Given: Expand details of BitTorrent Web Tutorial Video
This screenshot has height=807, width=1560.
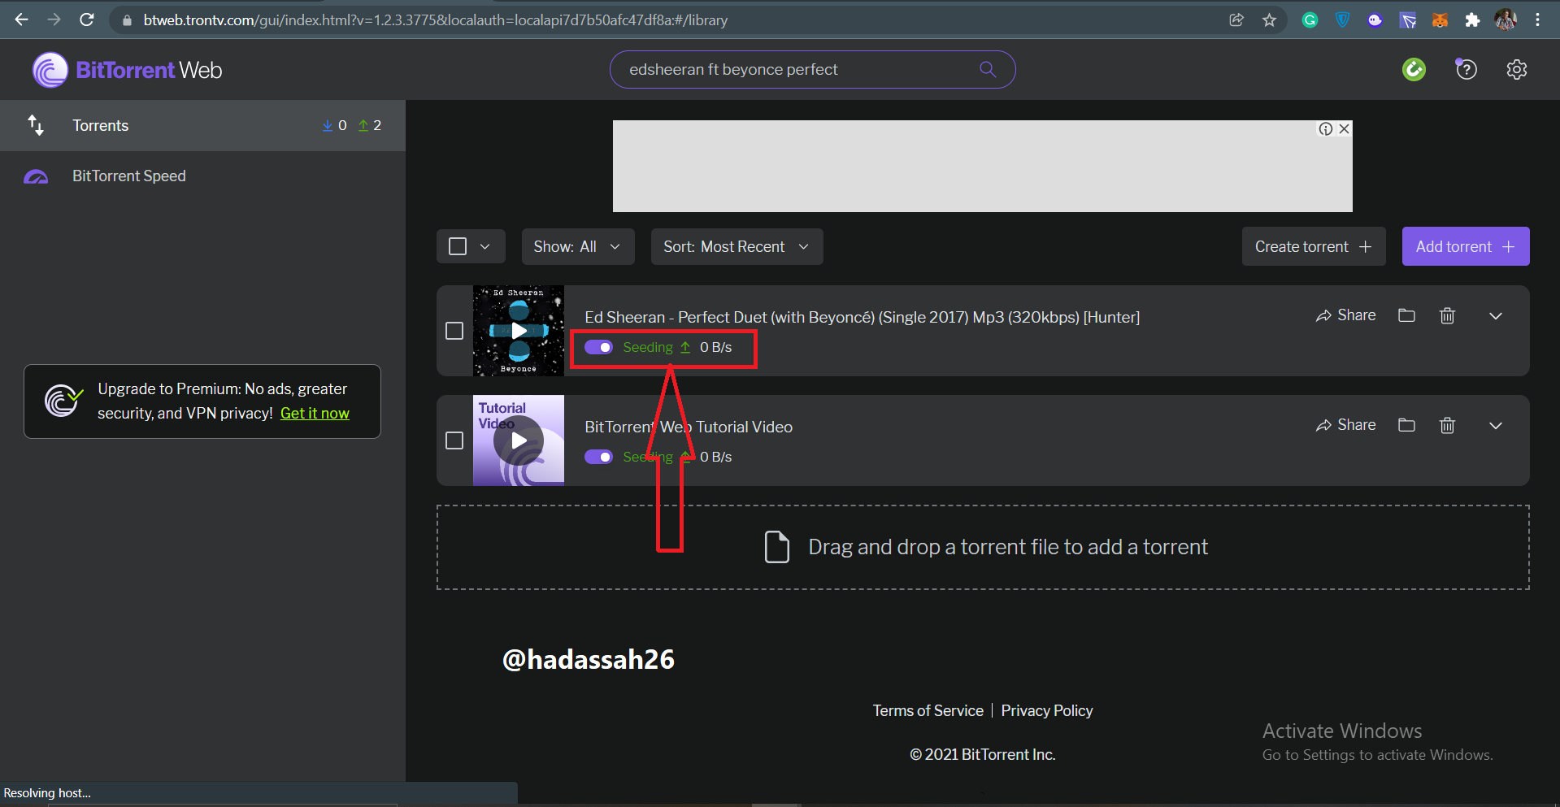Looking at the screenshot, I should tap(1496, 425).
